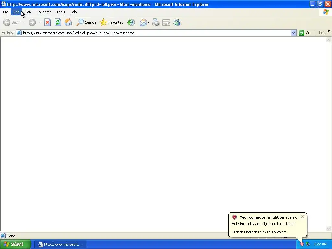Open the Windows Start menu
The height and width of the screenshot is (249, 332).
coord(15,244)
